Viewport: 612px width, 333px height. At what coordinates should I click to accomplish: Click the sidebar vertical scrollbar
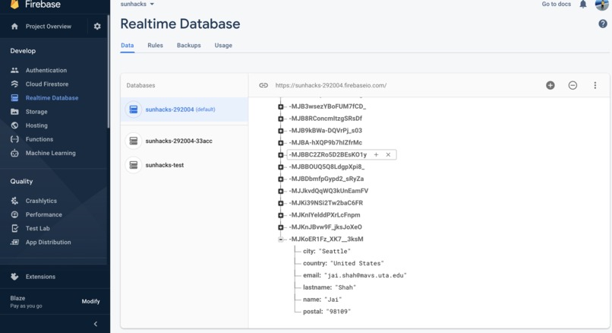tap(109, 71)
